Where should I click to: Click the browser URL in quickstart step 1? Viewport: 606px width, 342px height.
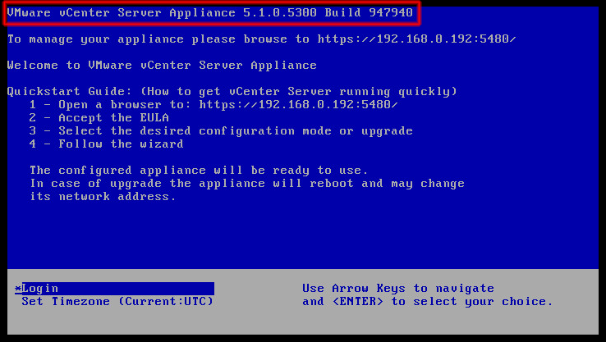(298, 105)
